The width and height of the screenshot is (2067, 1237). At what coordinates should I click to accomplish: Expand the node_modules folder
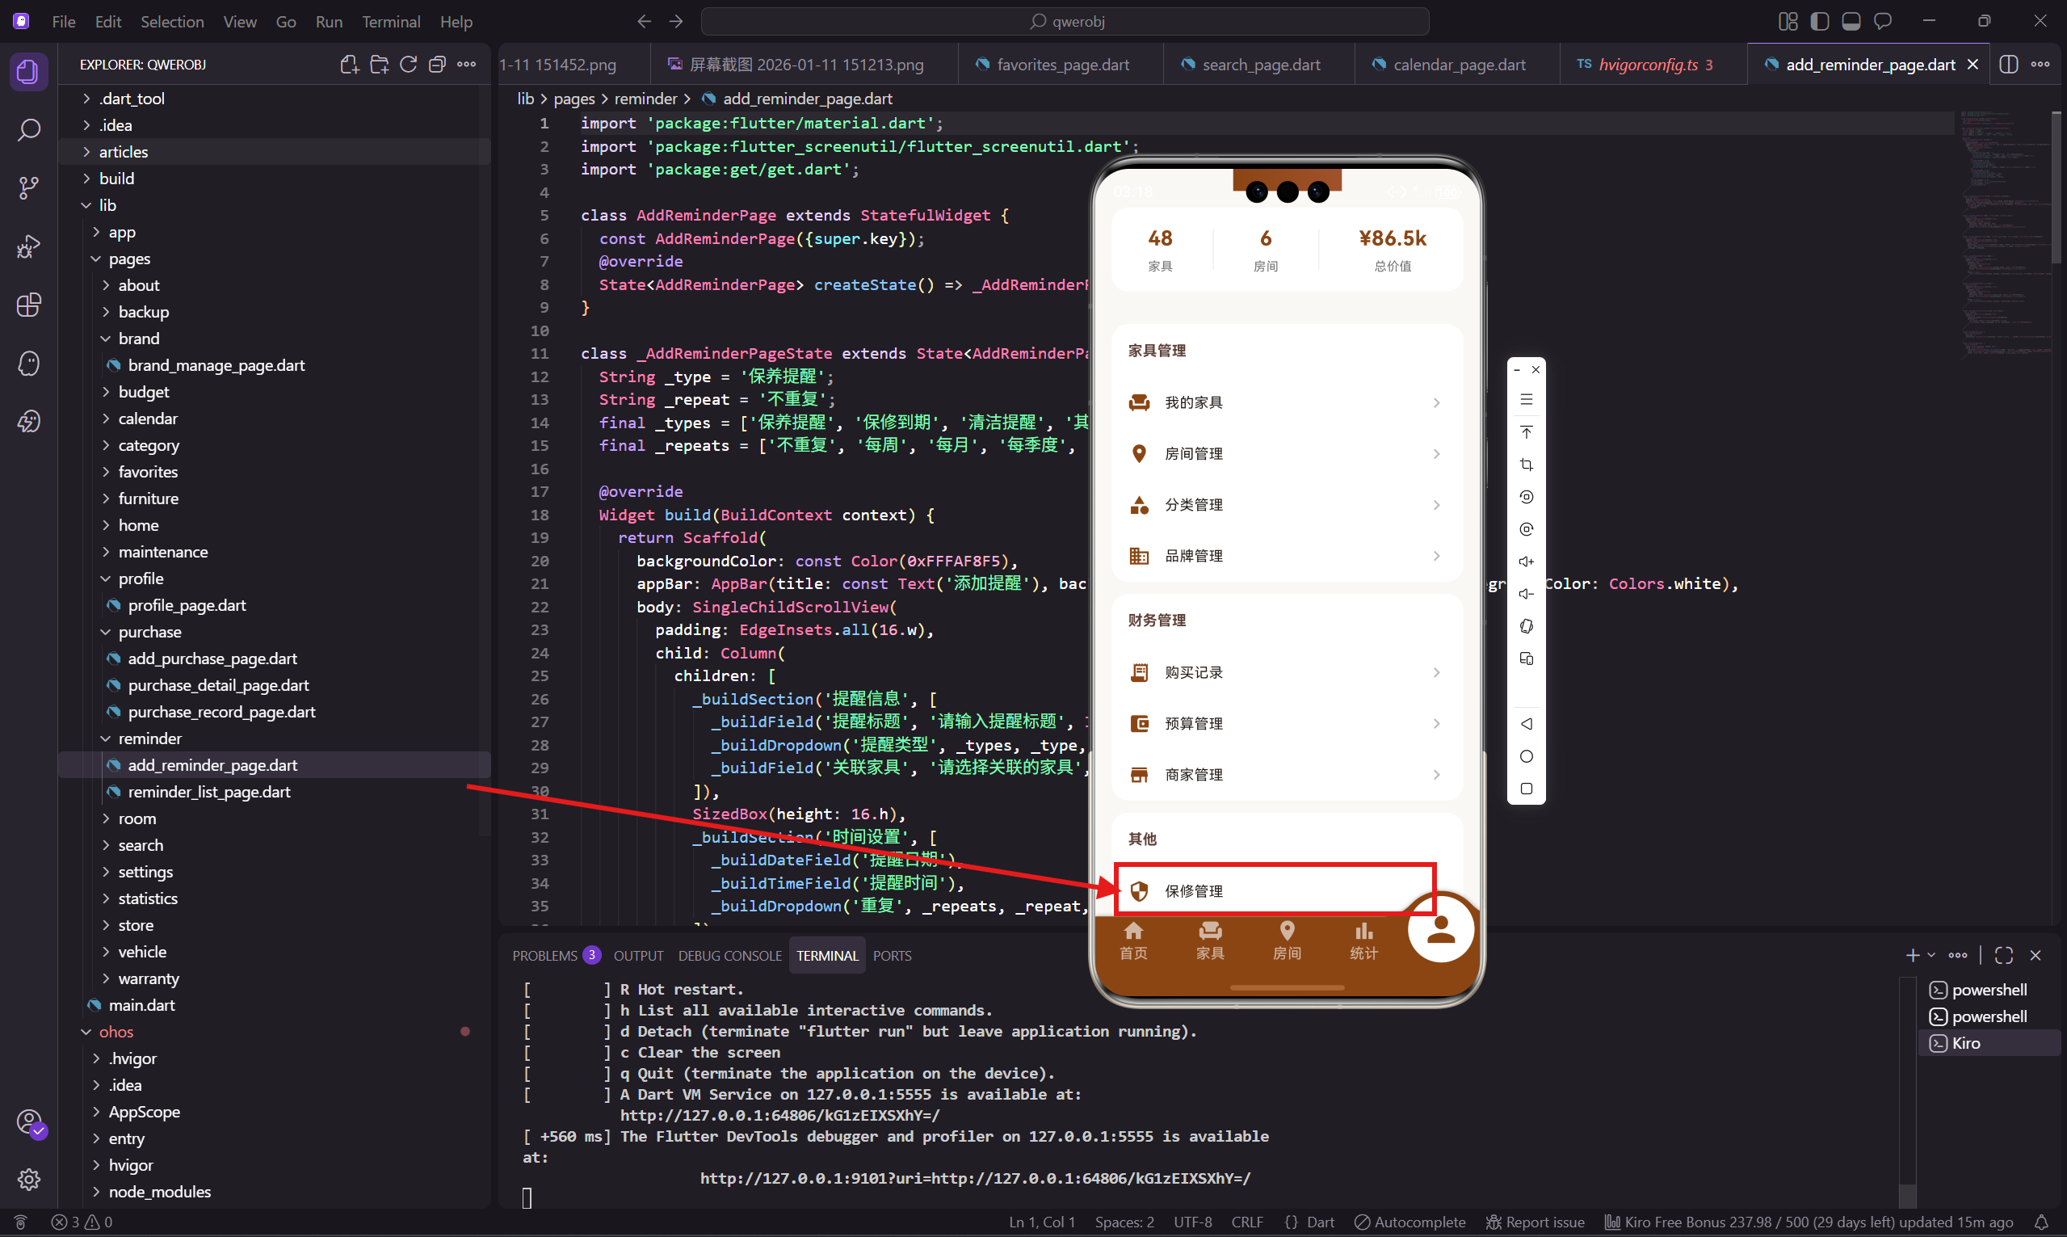point(274,1192)
